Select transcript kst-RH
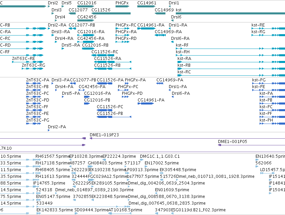 tap(183, 52)
